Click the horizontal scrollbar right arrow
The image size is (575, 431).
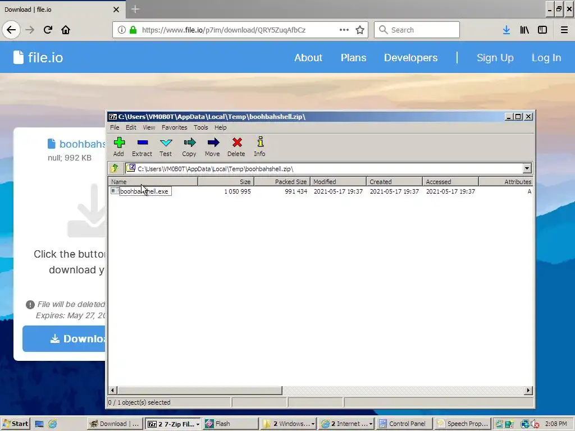tap(528, 391)
